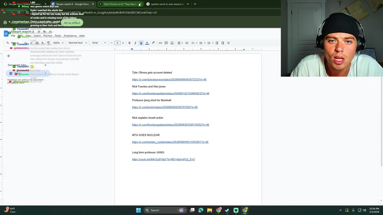This screenshot has width=383, height=215.
Task: Open first fuentesupdates link under Alex Jones
Action: 171,93
